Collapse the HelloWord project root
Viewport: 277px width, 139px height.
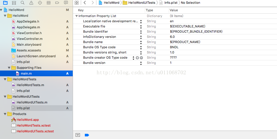tap(1, 10)
